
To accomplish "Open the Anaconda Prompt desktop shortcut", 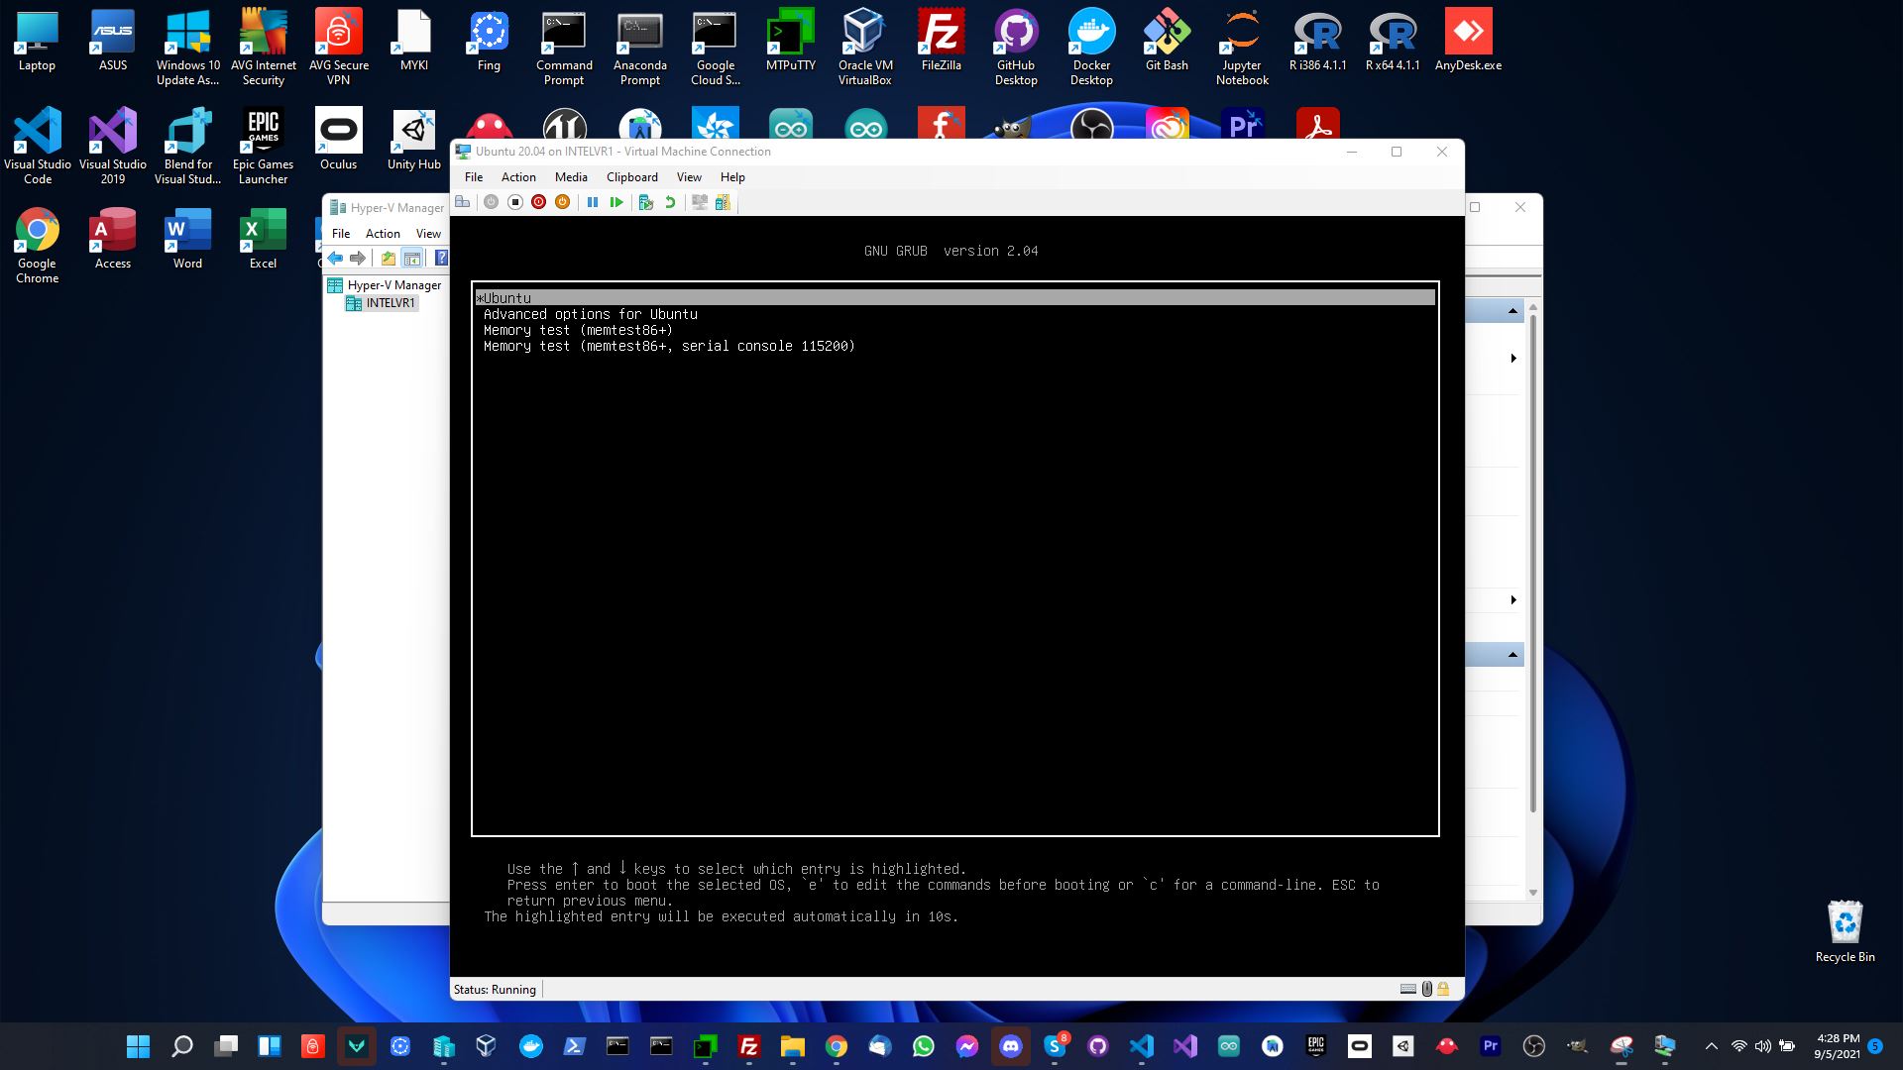I will click(x=639, y=48).
